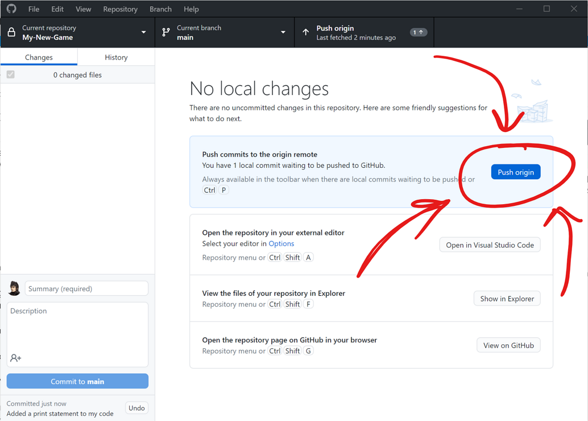Open the Repository menu
Screen dimensions: 588x421
(121, 9)
